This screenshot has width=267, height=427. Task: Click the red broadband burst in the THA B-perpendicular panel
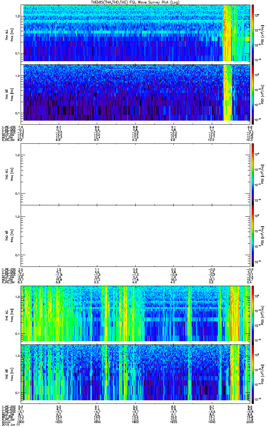pos(231,33)
